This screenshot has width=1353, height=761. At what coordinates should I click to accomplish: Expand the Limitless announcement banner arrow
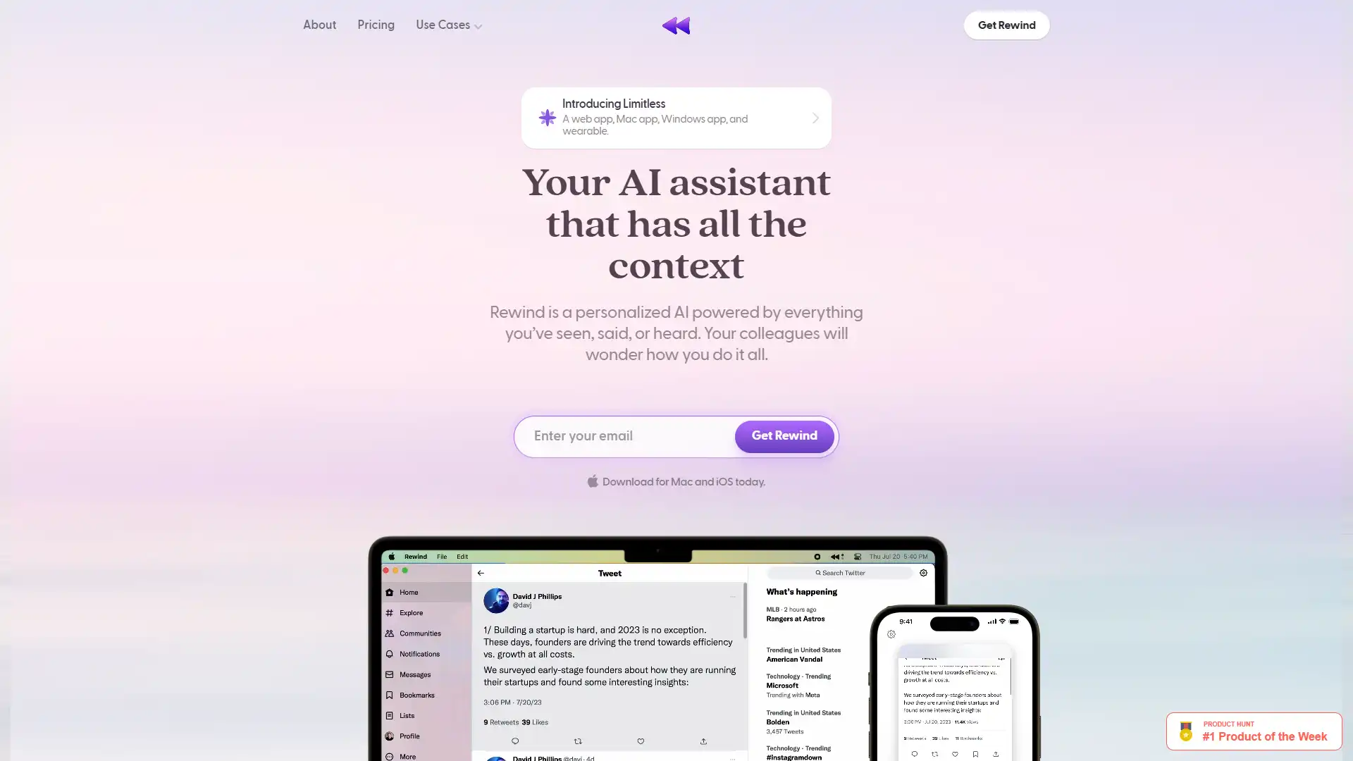pos(815,117)
